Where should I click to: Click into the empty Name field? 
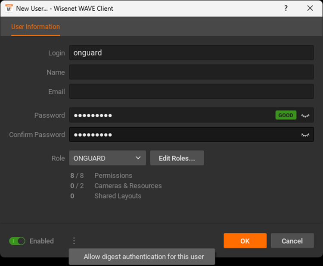click(191, 72)
